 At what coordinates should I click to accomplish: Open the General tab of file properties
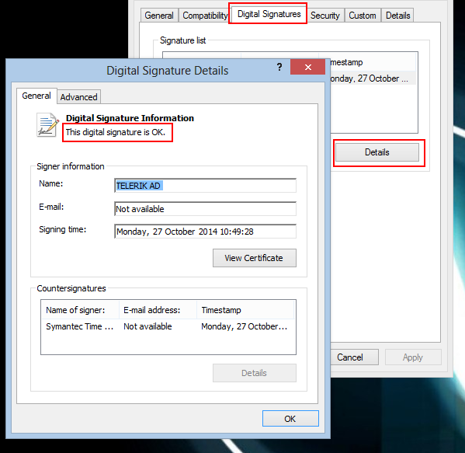(159, 16)
